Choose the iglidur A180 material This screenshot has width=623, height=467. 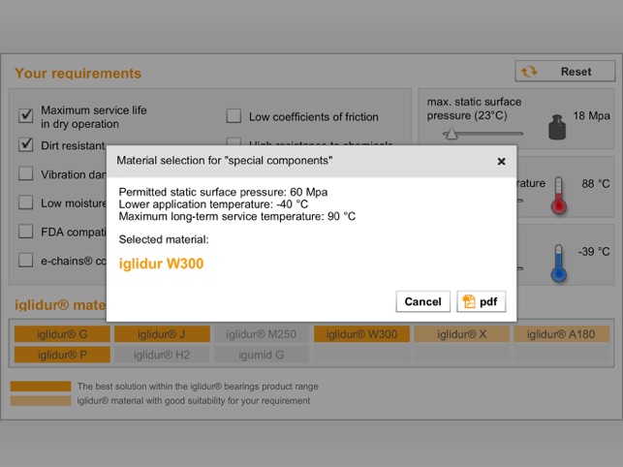(x=561, y=334)
